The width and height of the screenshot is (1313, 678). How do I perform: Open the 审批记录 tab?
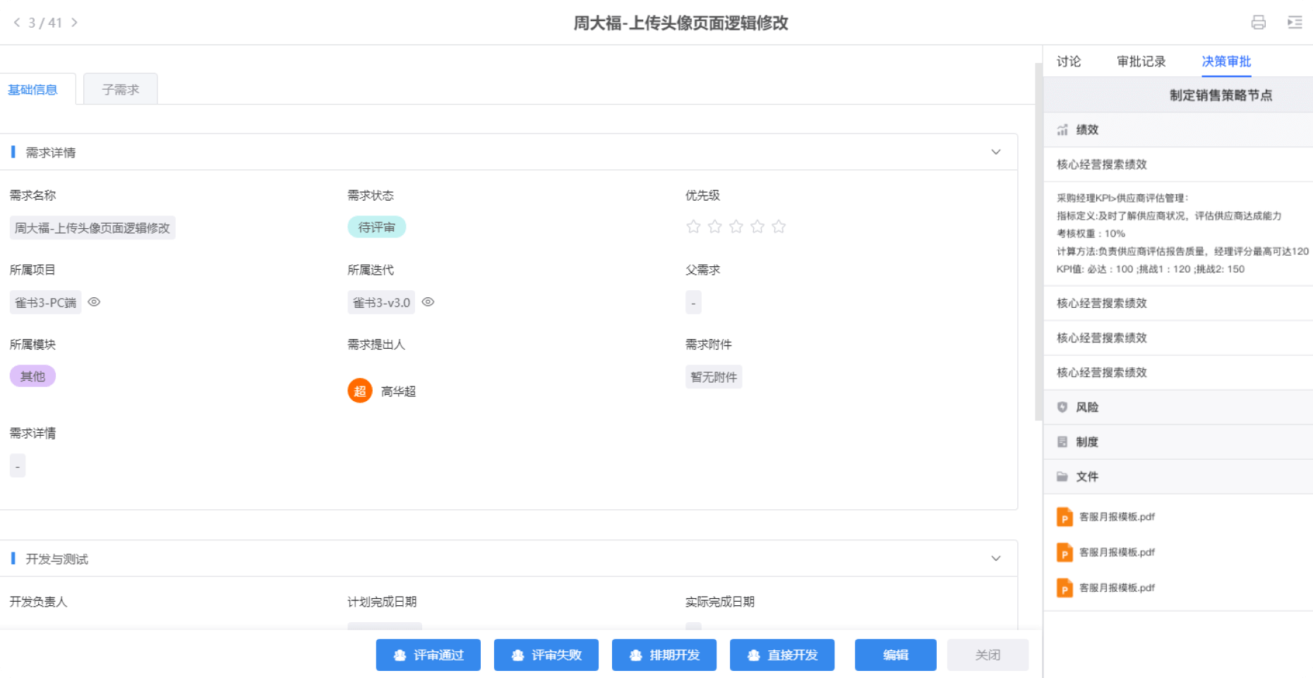tap(1141, 61)
